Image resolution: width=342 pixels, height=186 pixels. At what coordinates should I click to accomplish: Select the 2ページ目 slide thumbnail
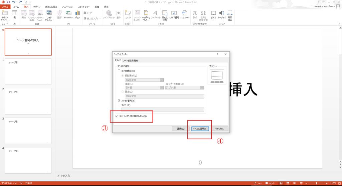click(x=28, y=71)
